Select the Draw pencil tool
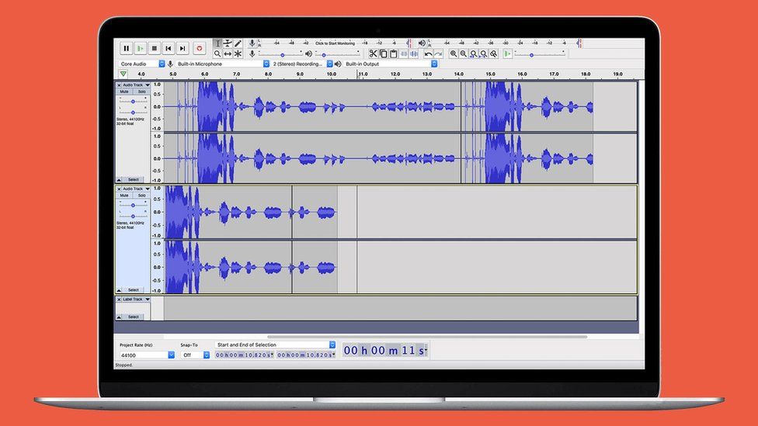This screenshot has height=426, width=758. coord(238,43)
